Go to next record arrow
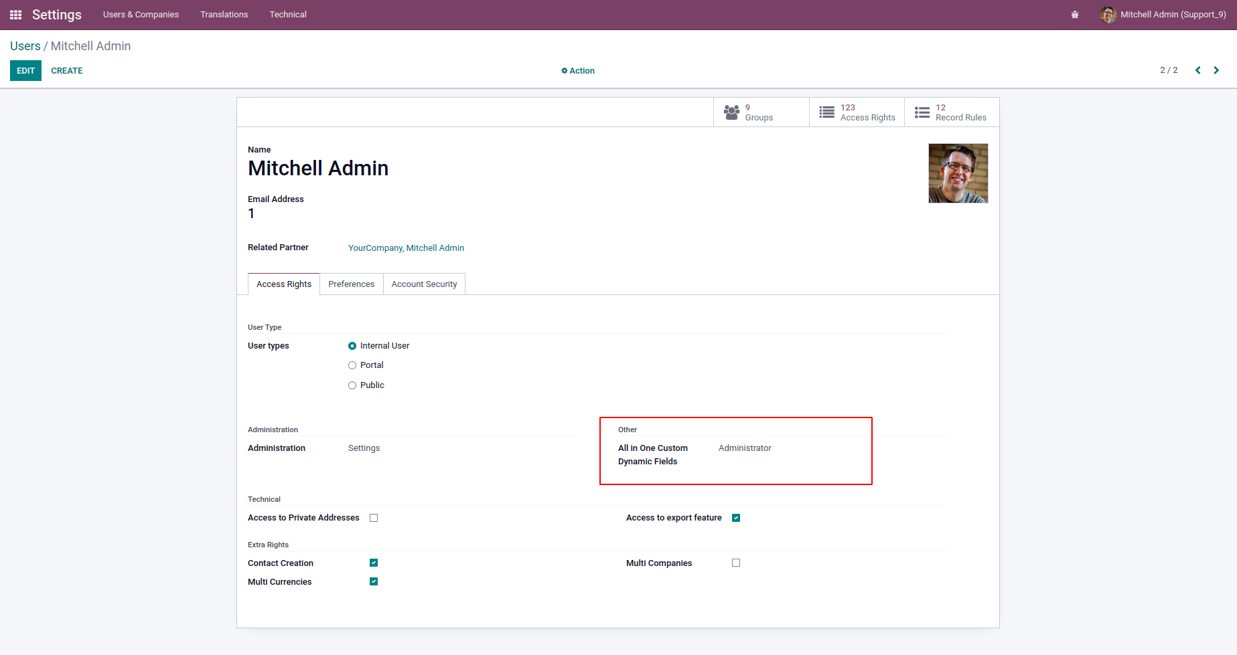1237x655 pixels. coord(1216,70)
